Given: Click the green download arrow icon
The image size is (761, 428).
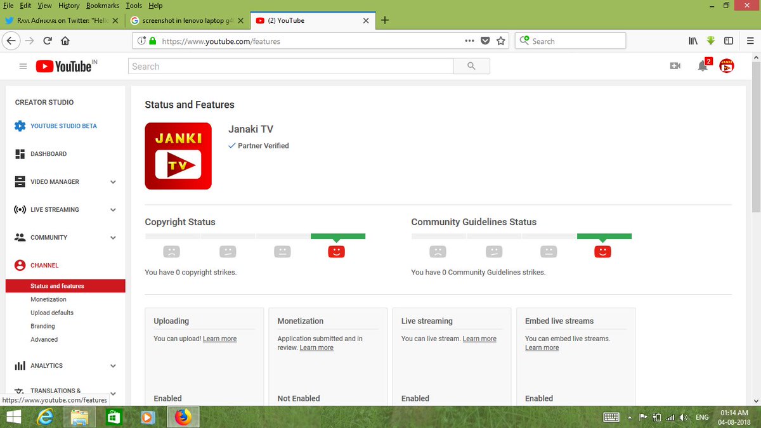Looking at the screenshot, I should 711,41.
